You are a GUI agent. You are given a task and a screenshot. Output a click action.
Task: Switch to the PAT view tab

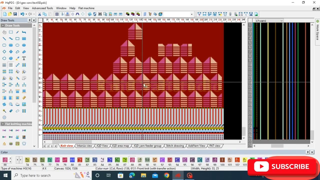(x=215, y=146)
